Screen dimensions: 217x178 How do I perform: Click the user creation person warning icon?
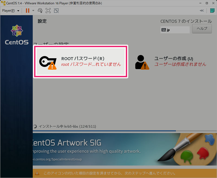tap(142, 62)
